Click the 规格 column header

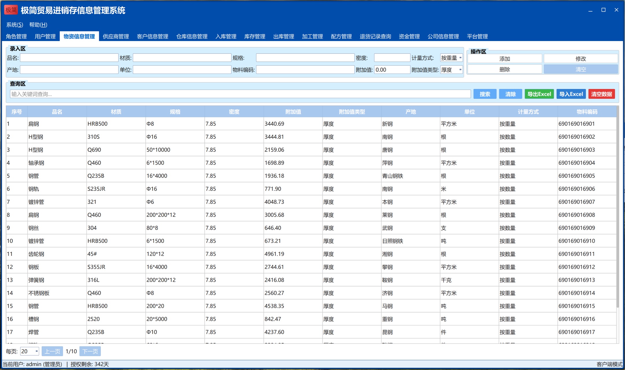pos(175,112)
